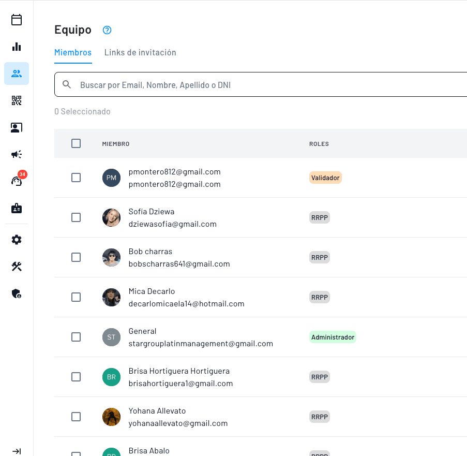Open the megaphone marketing icon
Viewport: 467px width, 456px height.
[x=17, y=154]
